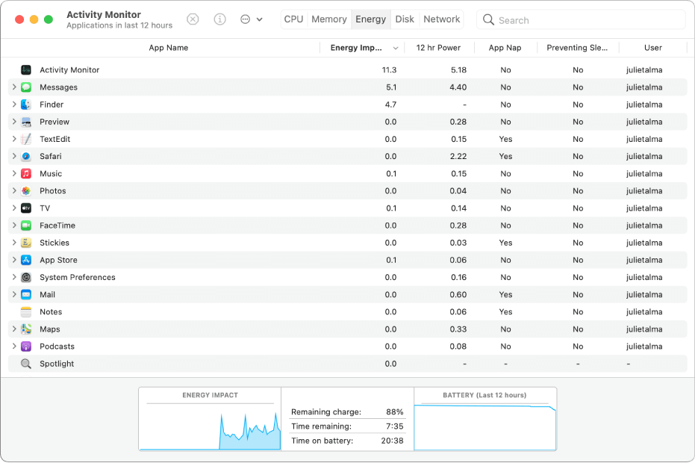Open the Inspect info toolbar icon
This screenshot has width=695, height=463.
coord(219,19)
